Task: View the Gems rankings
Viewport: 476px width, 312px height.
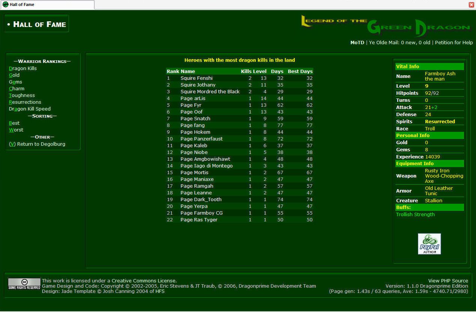Action: pos(15,82)
